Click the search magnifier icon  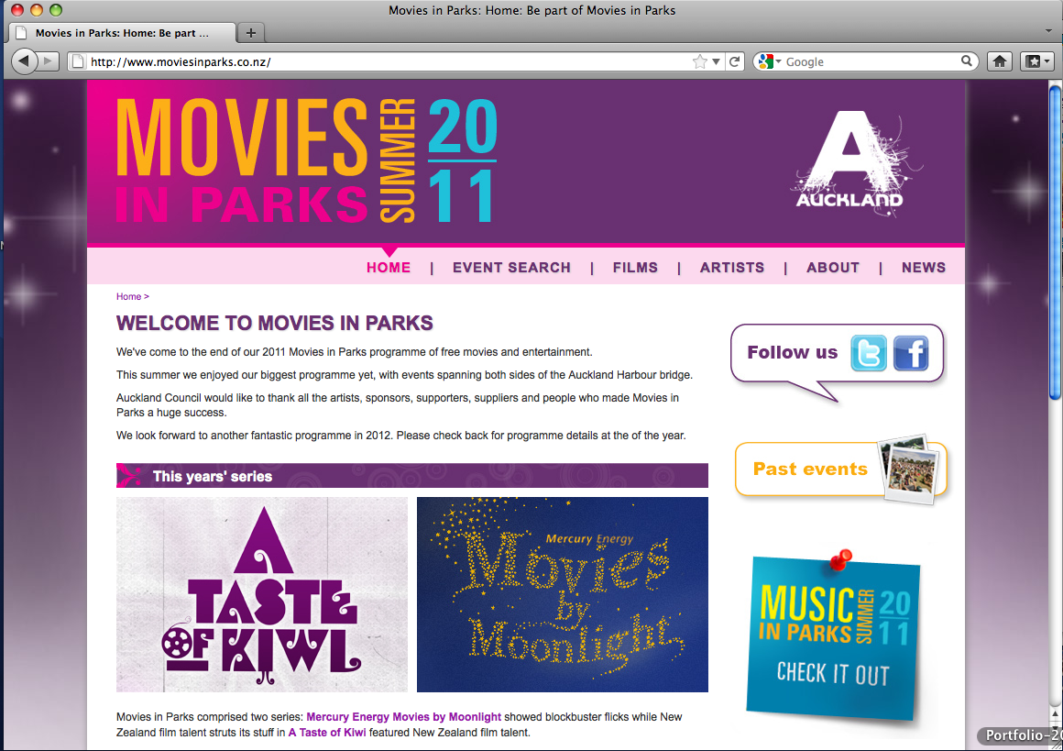[x=967, y=61]
